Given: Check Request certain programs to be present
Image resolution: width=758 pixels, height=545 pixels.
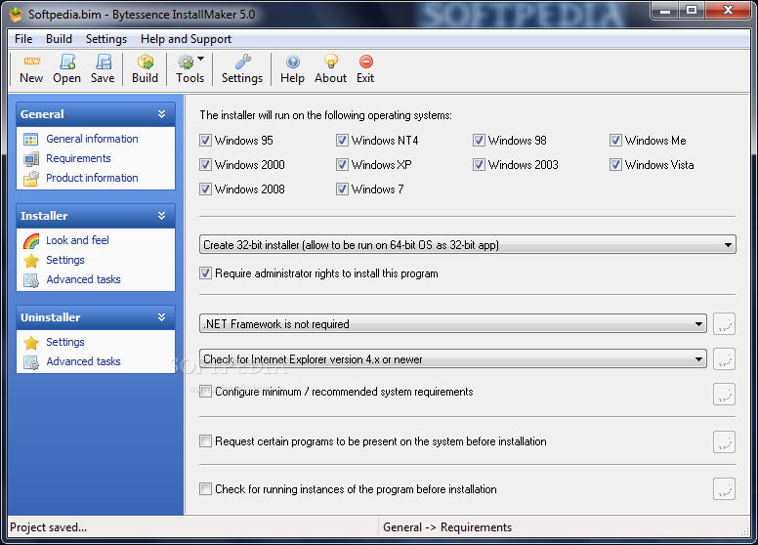Looking at the screenshot, I should [205, 441].
